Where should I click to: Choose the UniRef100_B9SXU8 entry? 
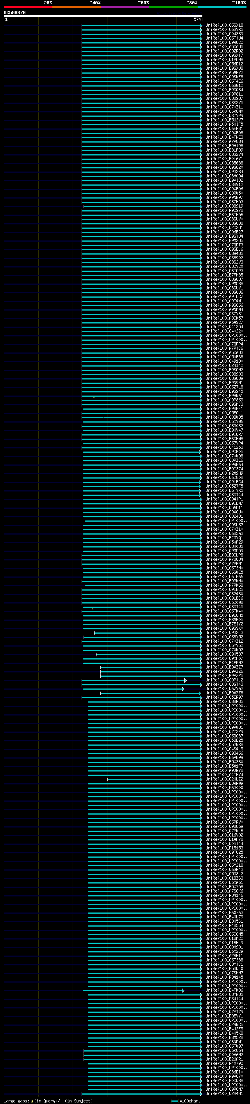click(224, 68)
